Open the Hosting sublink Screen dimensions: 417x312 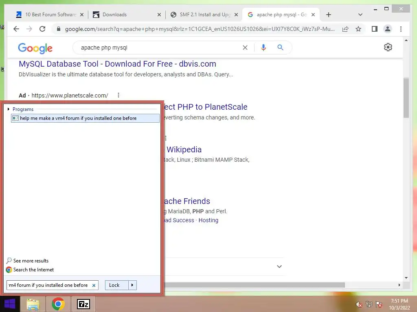click(x=208, y=220)
